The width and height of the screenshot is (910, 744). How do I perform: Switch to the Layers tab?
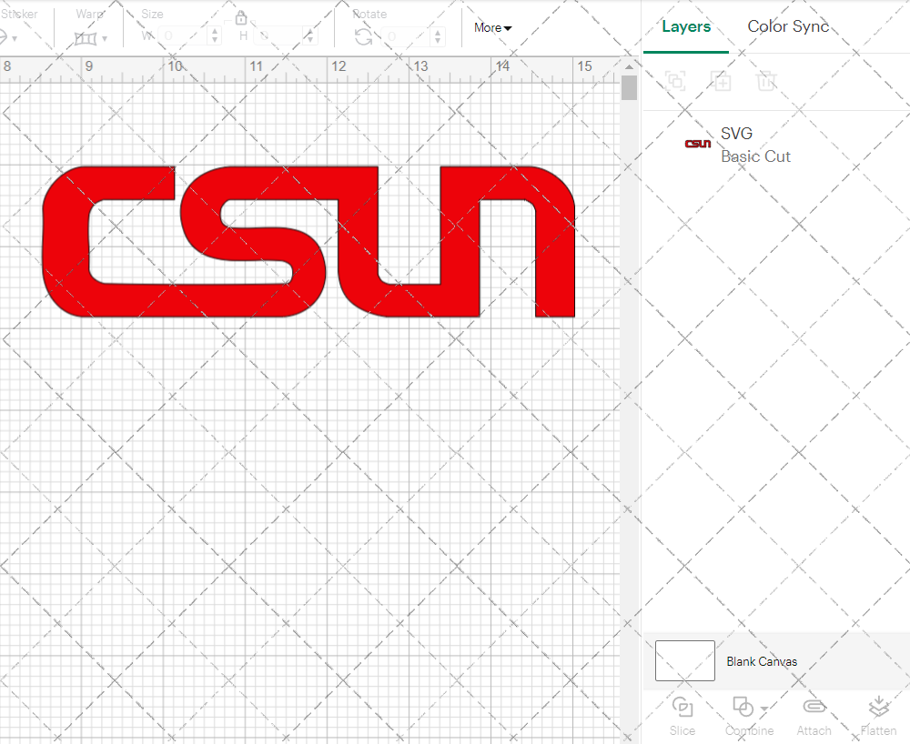pos(686,26)
